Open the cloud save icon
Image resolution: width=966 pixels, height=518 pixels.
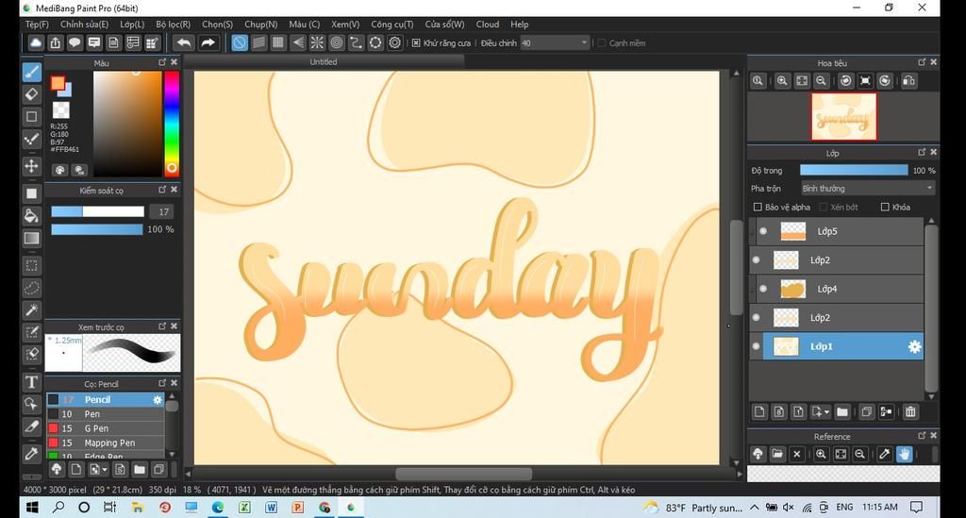(36, 42)
